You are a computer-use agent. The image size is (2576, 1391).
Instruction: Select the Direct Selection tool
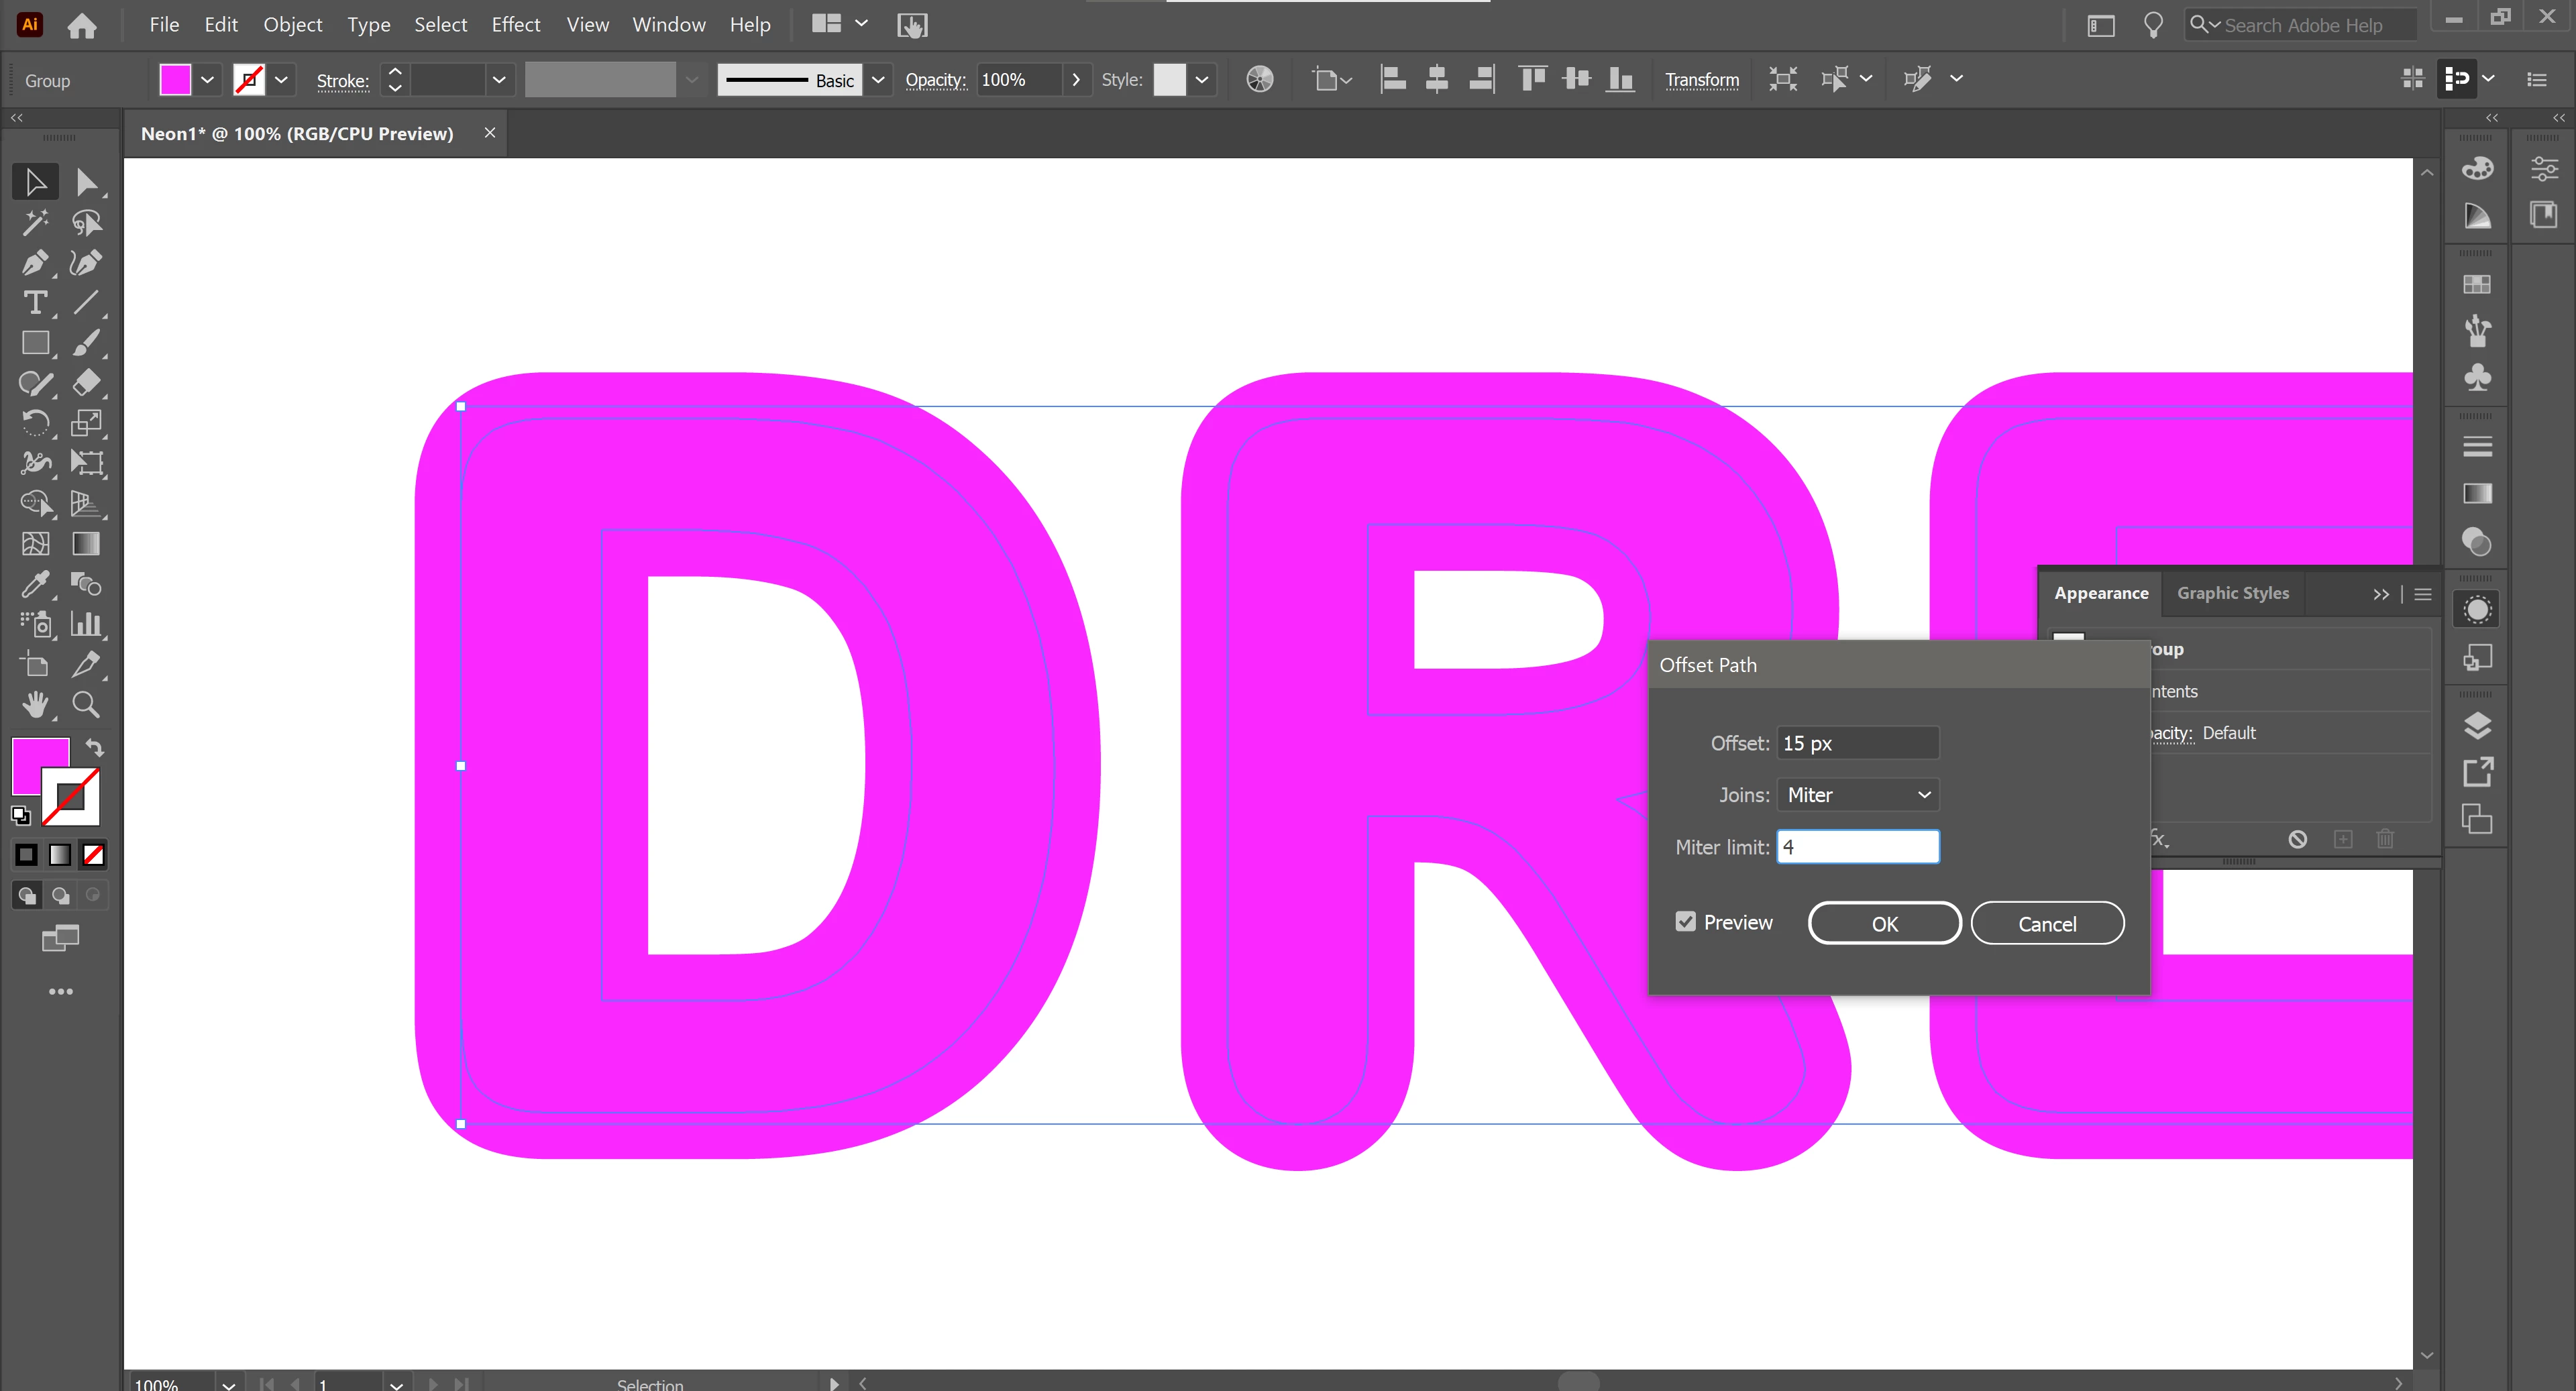[86, 182]
